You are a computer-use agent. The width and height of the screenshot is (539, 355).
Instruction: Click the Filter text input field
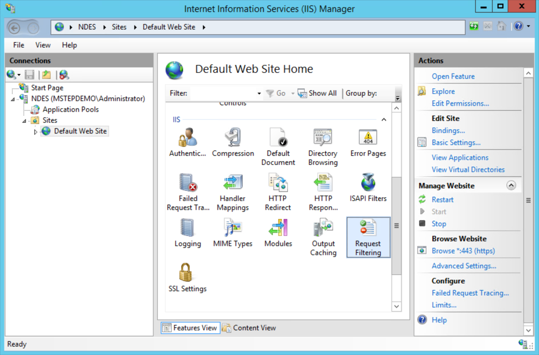(223, 93)
